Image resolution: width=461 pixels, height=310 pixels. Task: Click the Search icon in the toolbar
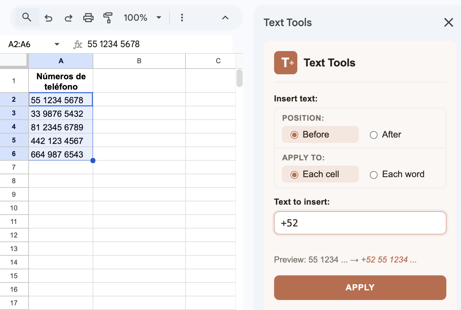pos(27,17)
